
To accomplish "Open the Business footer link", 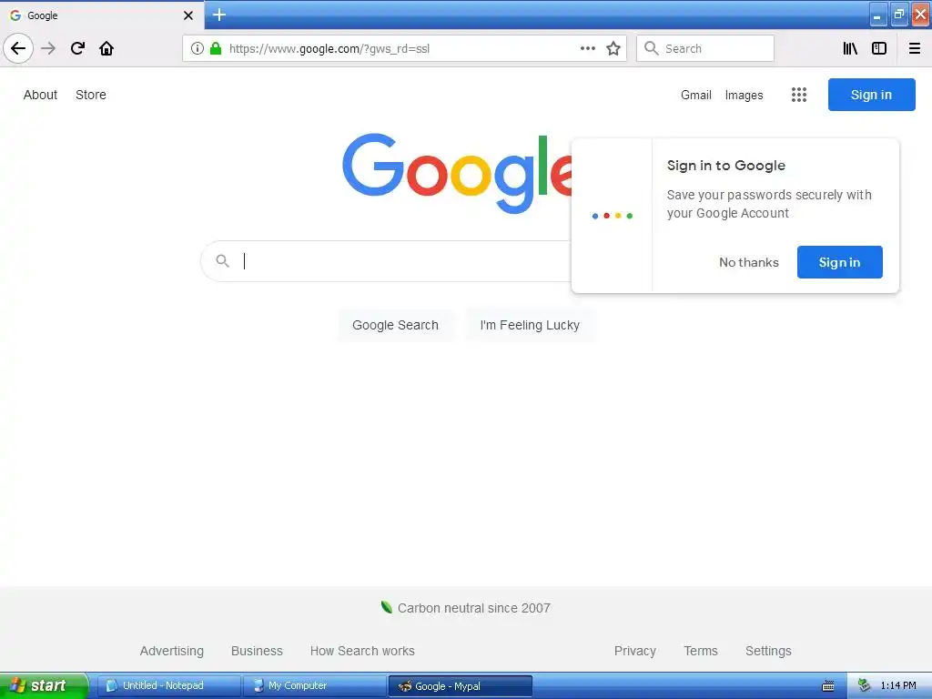I will 257,651.
